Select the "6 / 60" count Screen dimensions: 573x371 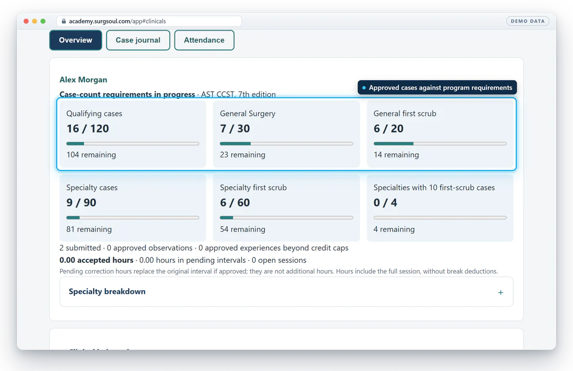point(235,202)
